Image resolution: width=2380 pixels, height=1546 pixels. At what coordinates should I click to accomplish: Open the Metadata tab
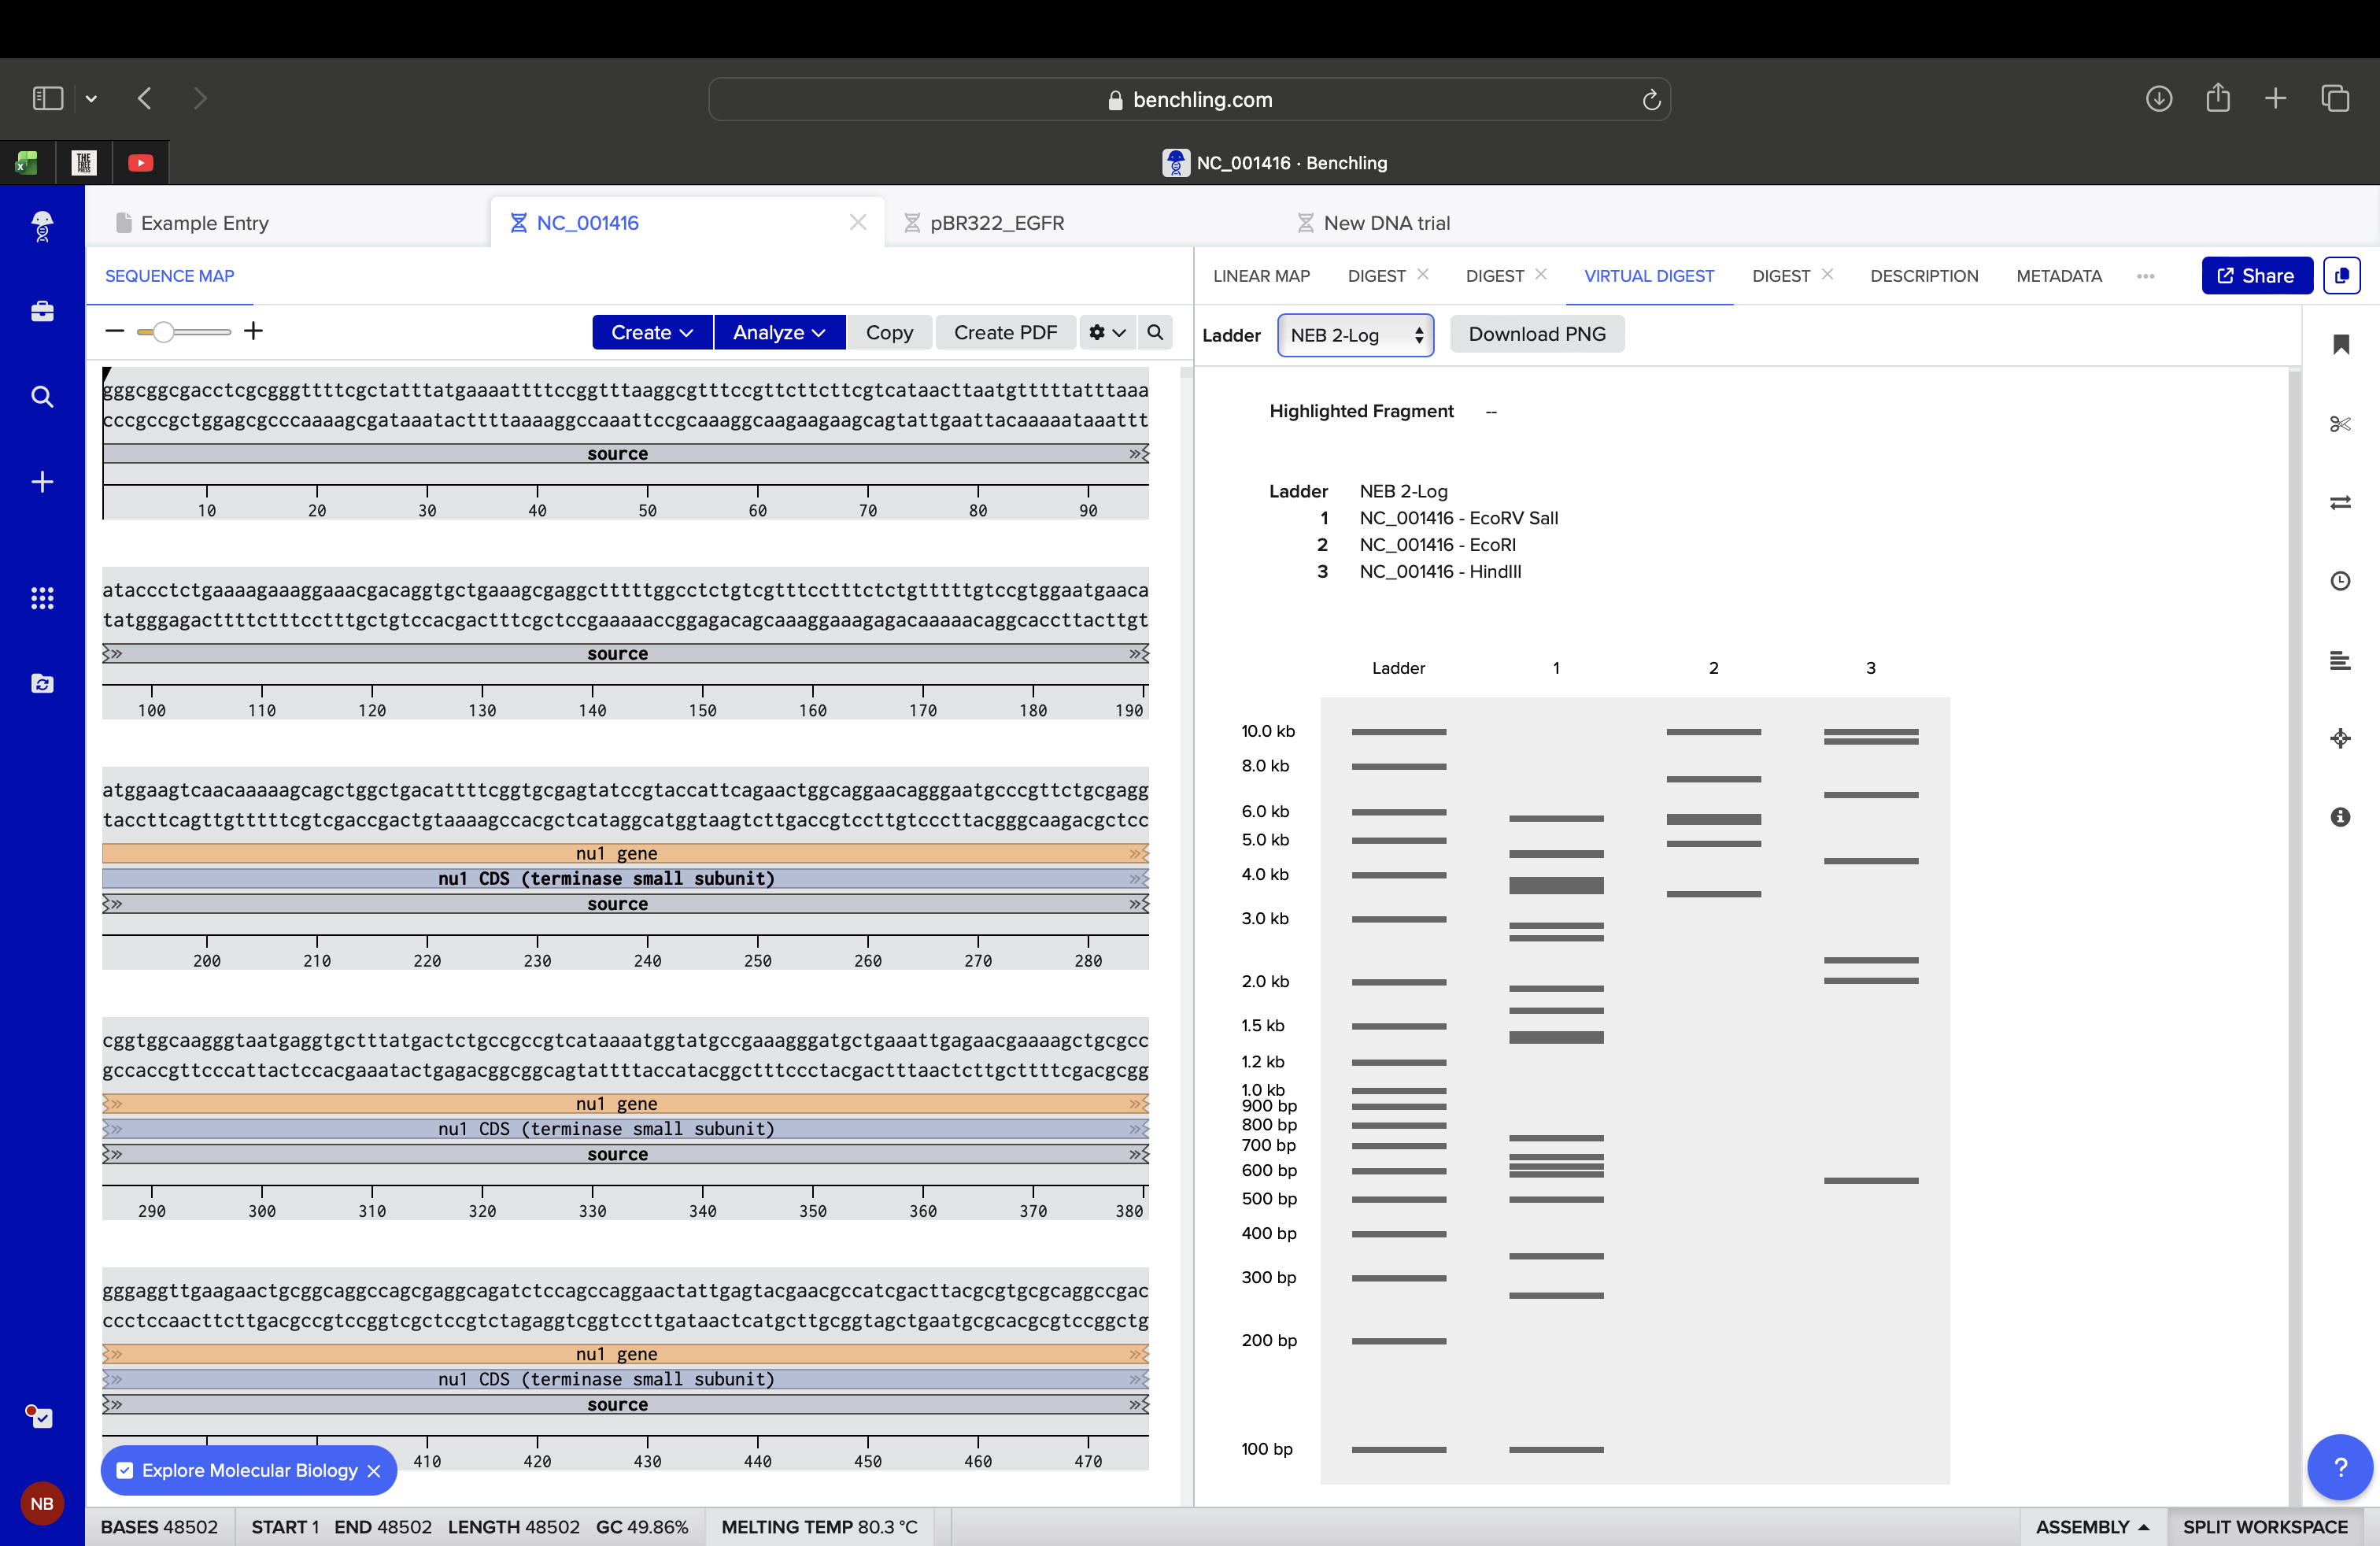[2059, 276]
